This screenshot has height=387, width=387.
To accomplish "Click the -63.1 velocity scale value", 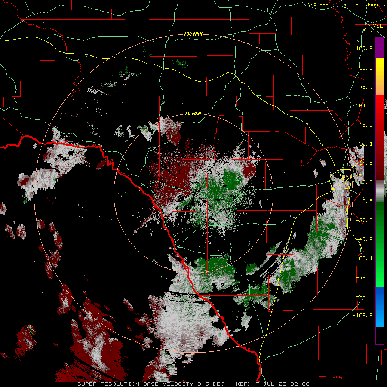I will 364,258.
